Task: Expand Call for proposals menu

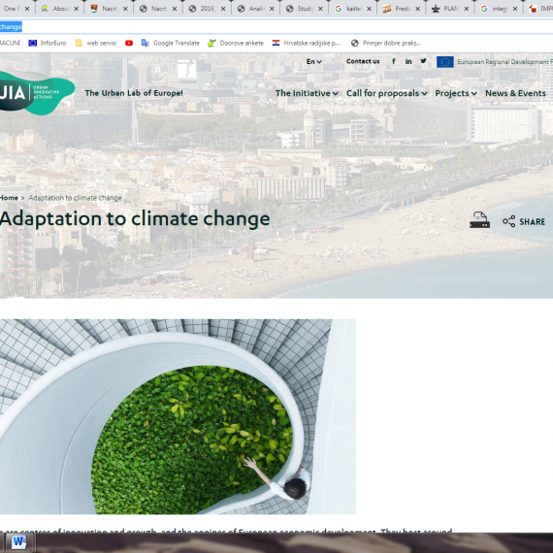Action: pyautogui.click(x=386, y=93)
